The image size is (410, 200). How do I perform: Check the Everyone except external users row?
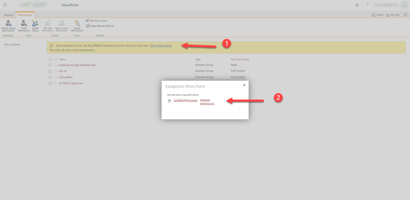50,65
